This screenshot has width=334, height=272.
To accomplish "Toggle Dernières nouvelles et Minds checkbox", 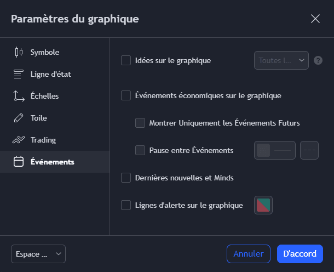I will click(x=126, y=178).
